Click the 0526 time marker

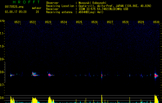pyautogui.click(x=95, y=22)
